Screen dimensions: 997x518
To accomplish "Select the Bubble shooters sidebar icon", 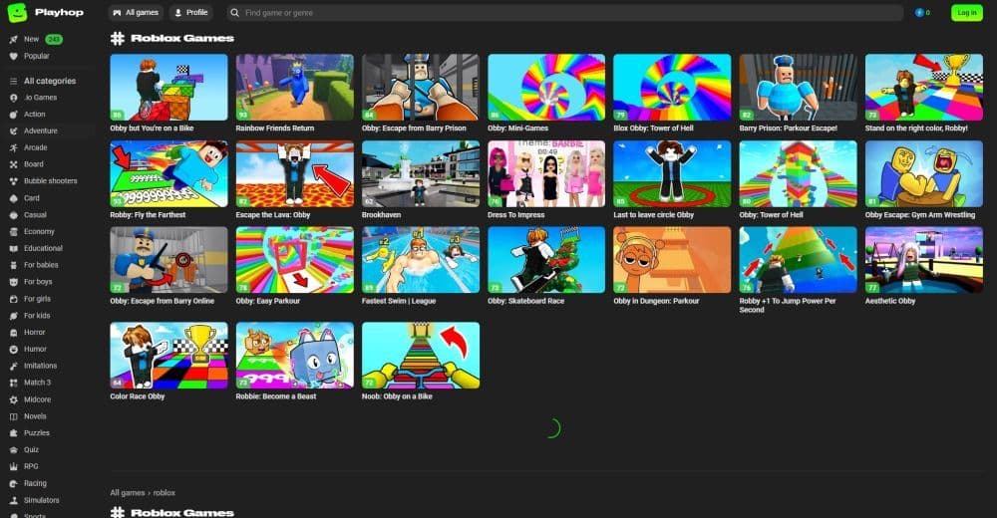I will point(13,181).
